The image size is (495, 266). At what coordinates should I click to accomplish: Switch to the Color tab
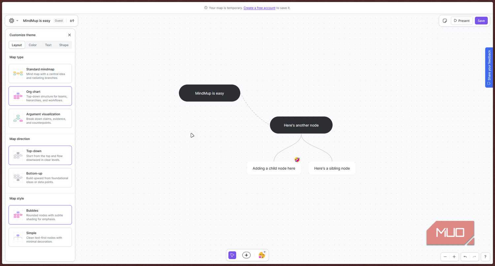pos(33,45)
